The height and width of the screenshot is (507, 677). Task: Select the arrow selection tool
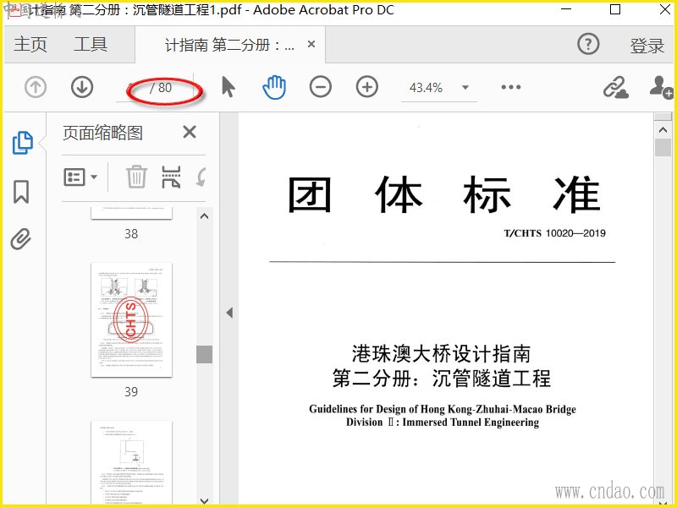[228, 87]
